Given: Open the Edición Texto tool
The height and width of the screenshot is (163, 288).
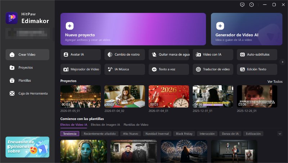Looking at the screenshot, I should click(x=257, y=69).
